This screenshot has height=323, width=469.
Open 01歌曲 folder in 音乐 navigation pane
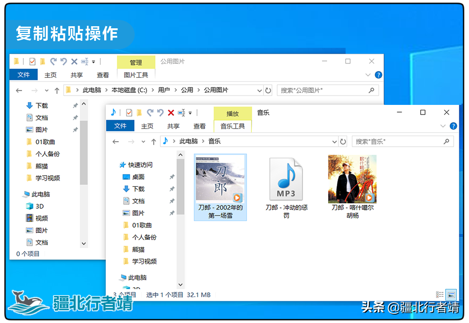click(137, 225)
